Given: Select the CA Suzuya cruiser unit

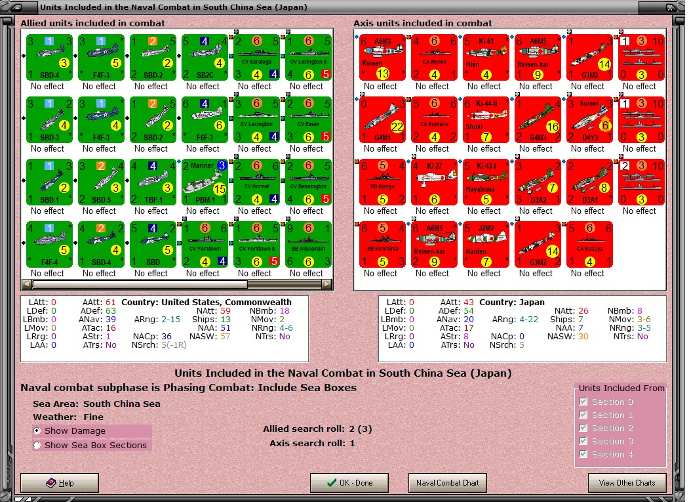Looking at the screenshot, I should (590, 245).
